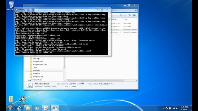Select the Users folder in the tree
This screenshot has width=198, height=111.
coord(35,68)
